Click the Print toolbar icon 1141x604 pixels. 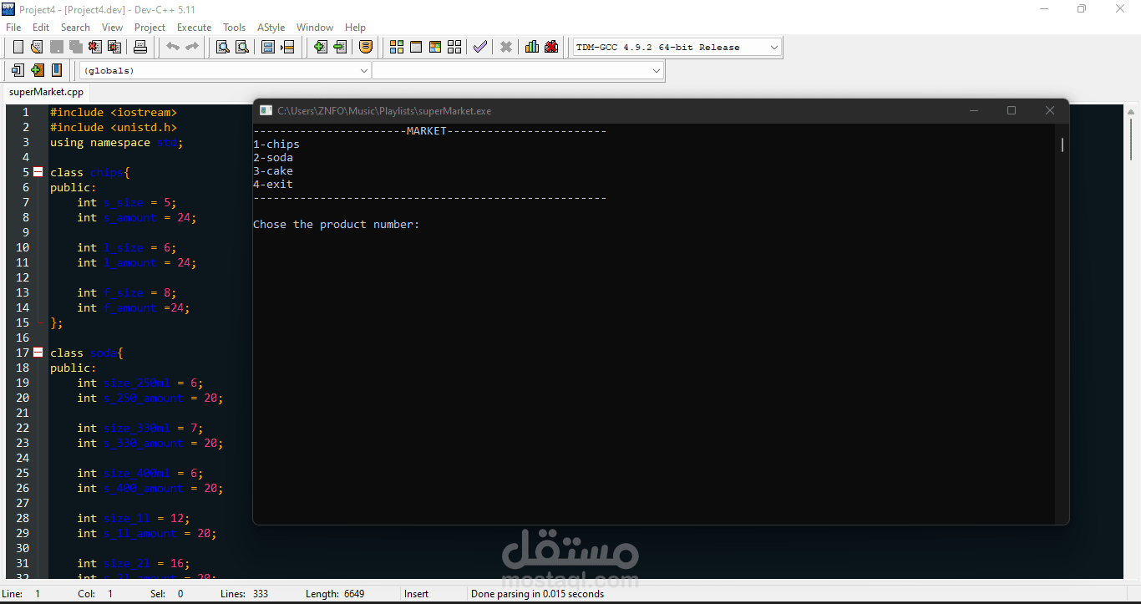140,47
